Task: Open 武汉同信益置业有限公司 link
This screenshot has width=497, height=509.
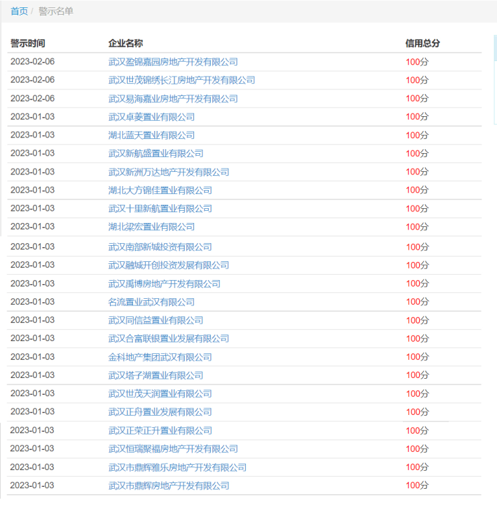Action: [156, 320]
